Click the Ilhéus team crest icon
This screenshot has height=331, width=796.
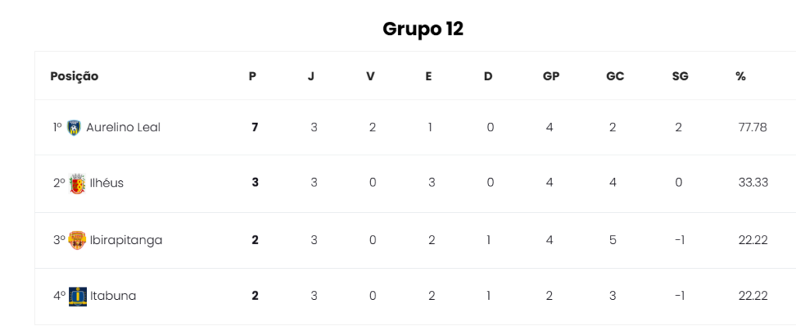pyautogui.click(x=77, y=184)
